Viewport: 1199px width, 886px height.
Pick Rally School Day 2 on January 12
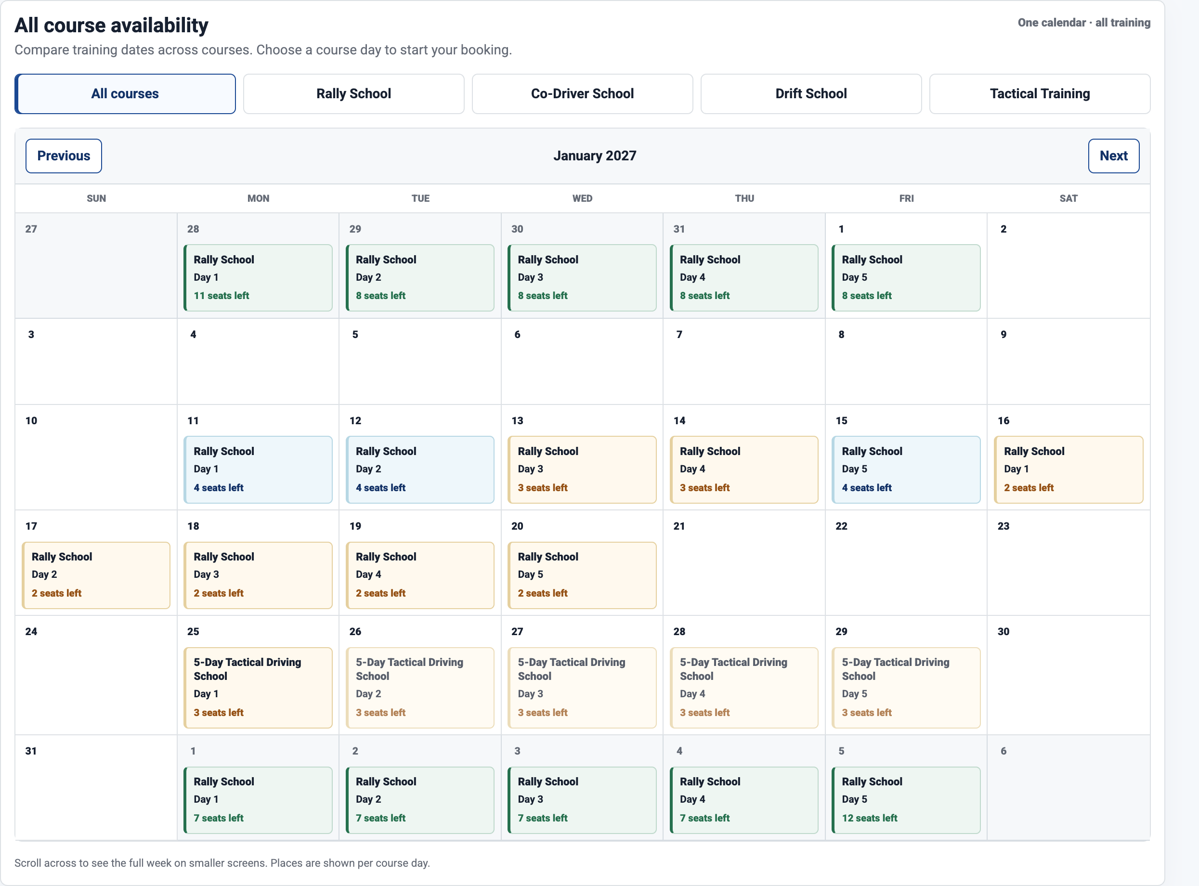(x=420, y=470)
